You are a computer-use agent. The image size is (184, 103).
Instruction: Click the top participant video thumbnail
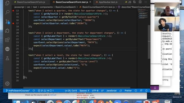pyautogui.click(x=167, y=9)
